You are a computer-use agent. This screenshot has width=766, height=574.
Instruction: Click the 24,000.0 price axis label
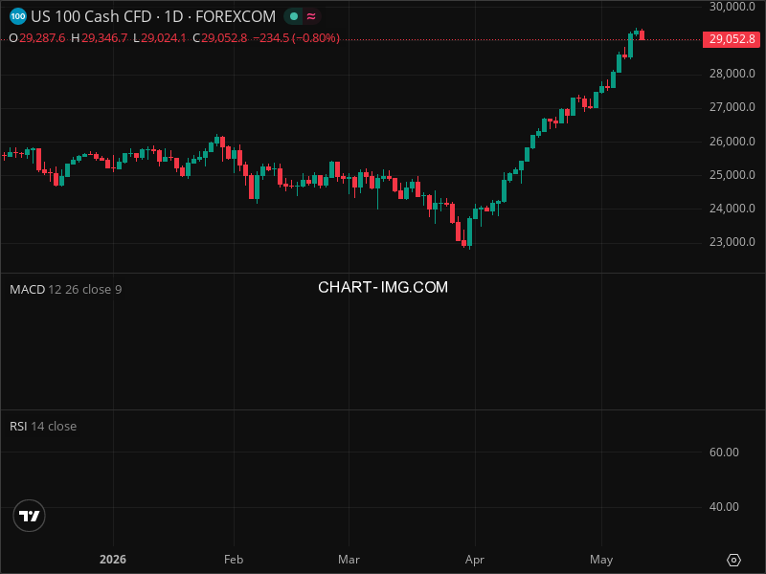pos(732,209)
